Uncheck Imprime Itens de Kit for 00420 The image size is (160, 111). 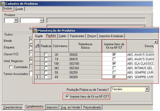(x=114, y=54)
